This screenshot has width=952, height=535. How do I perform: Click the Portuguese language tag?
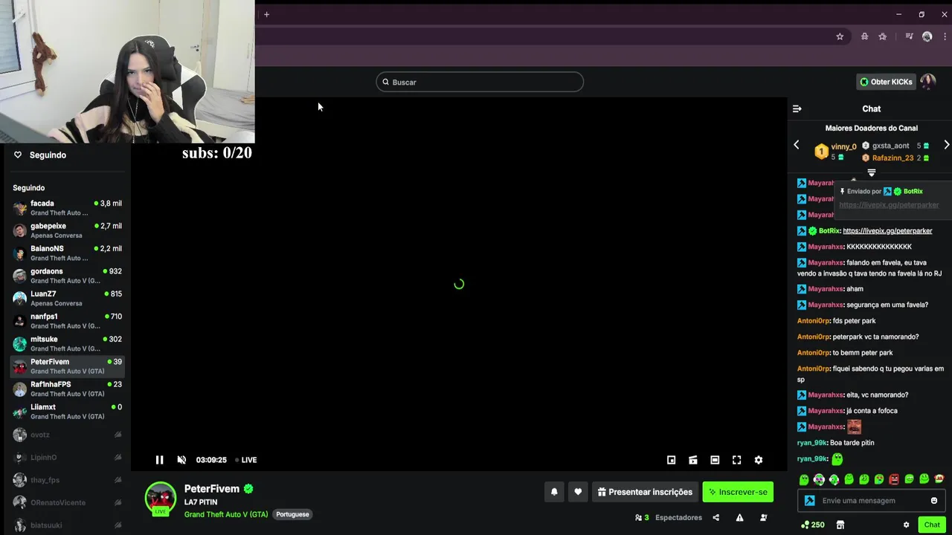[292, 514]
